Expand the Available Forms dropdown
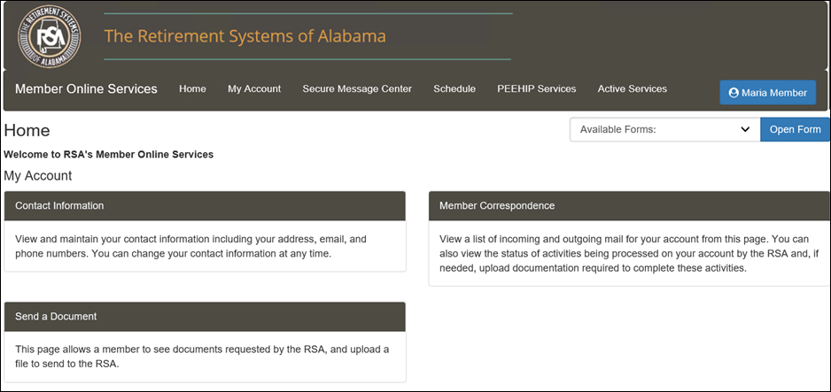Image resolution: width=831 pixels, height=392 pixels. (665, 129)
